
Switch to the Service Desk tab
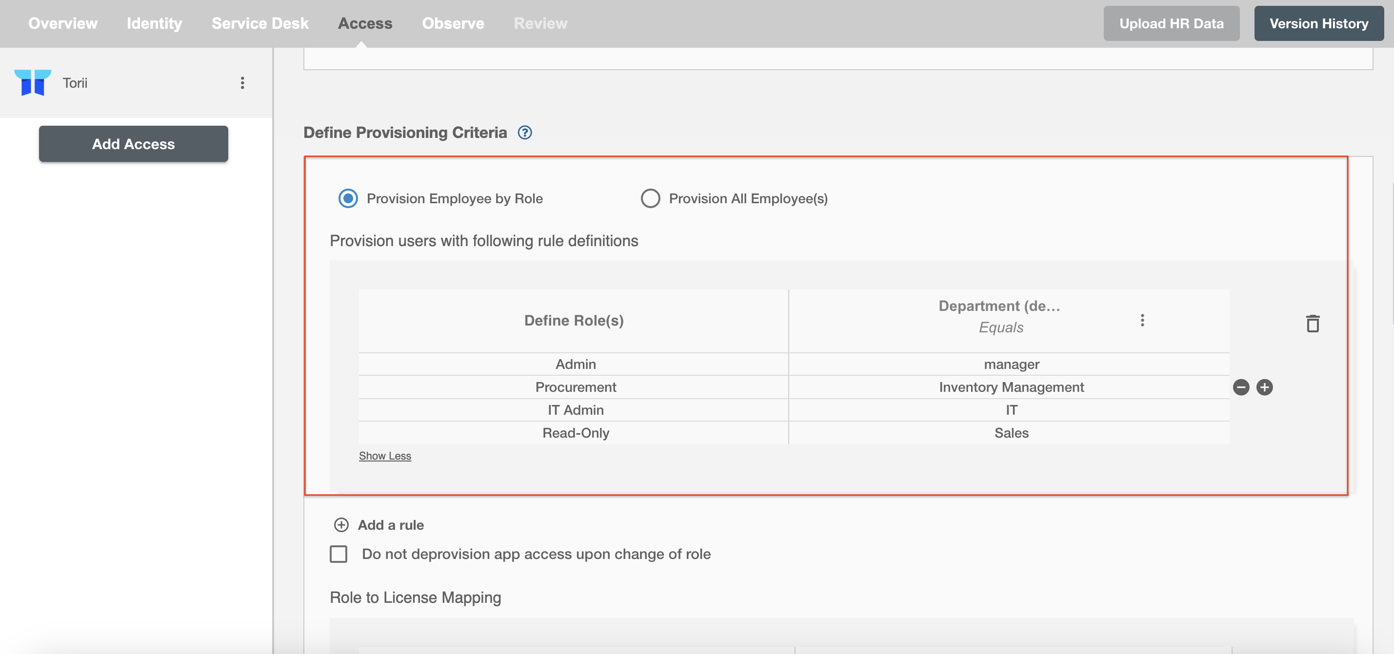pyautogui.click(x=259, y=22)
